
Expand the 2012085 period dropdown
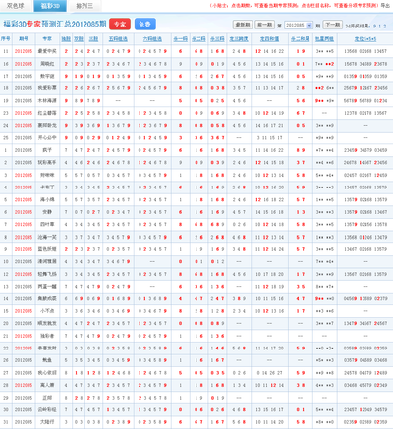pyautogui.click(x=299, y=26)
